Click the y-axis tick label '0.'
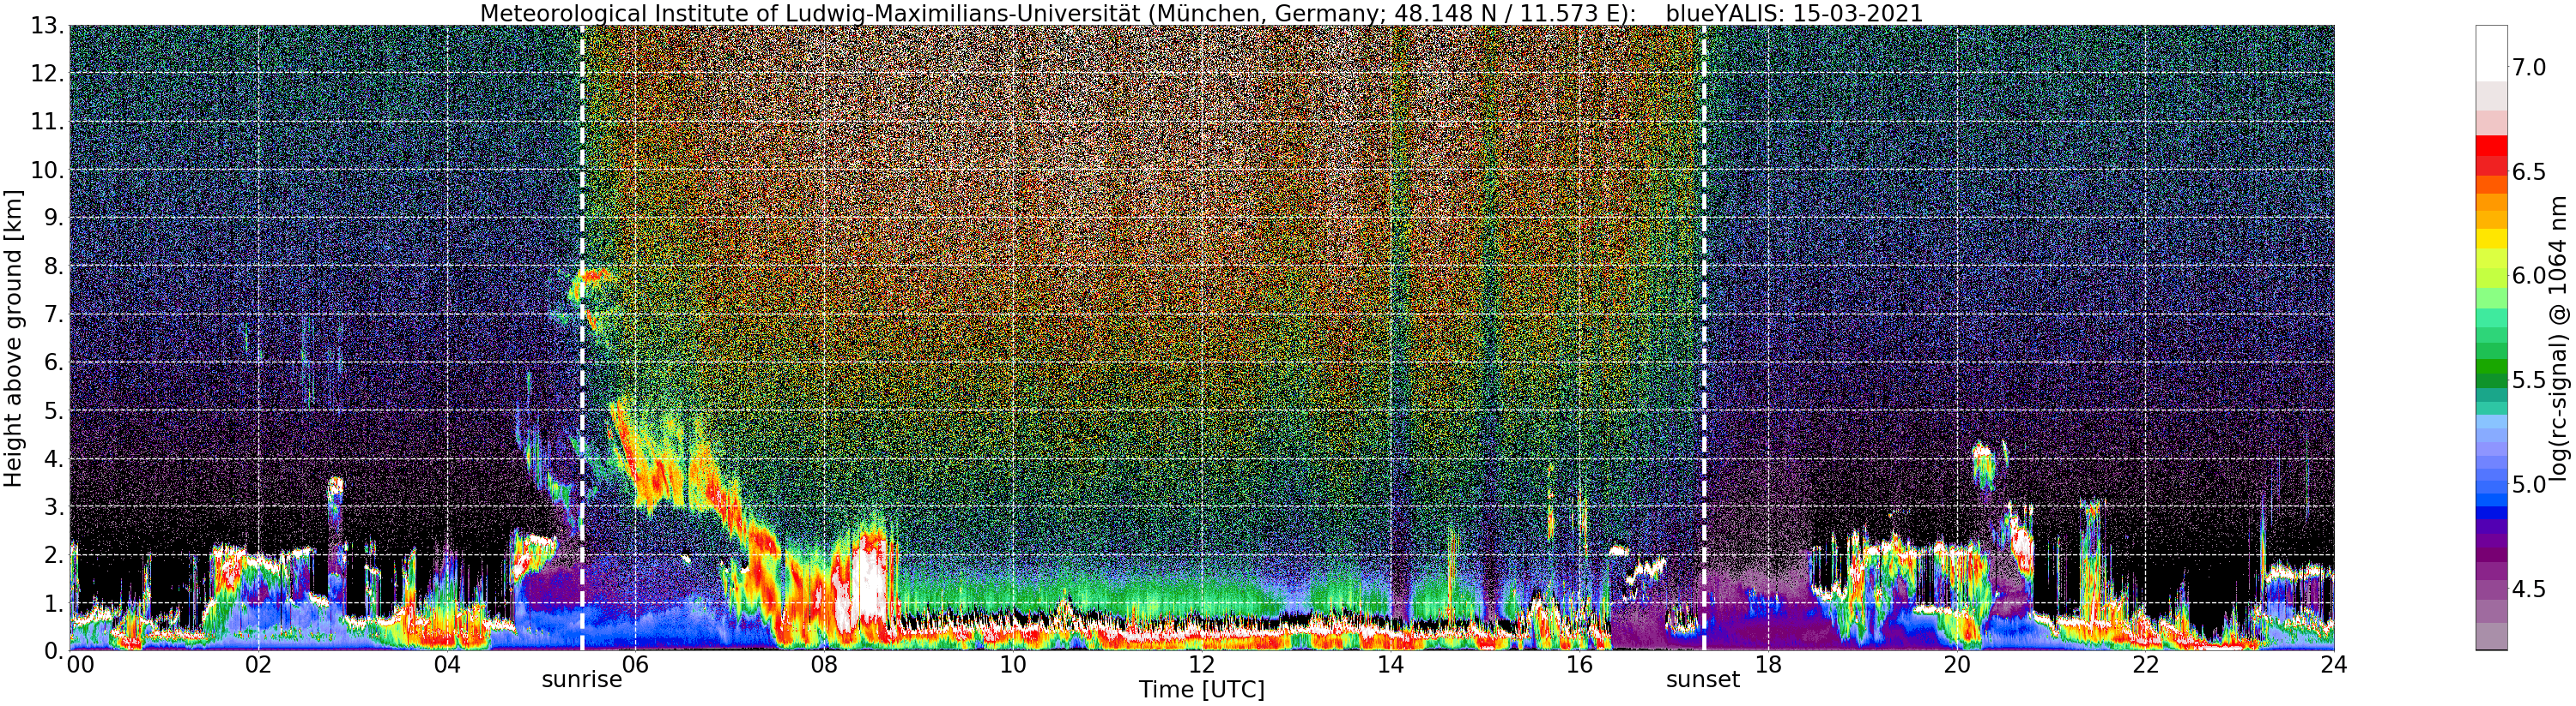Screen dimensions: 2576x706 [x=54, y=651]
